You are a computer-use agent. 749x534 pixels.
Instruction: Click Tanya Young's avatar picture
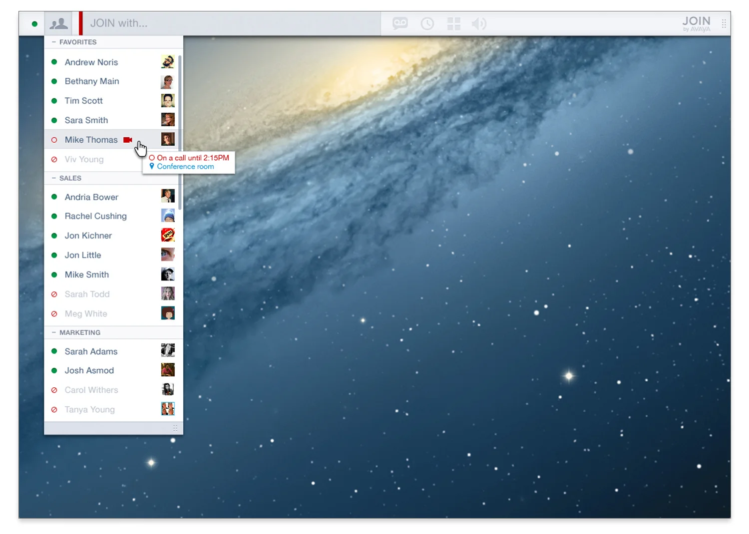click(x=168, y=409)
